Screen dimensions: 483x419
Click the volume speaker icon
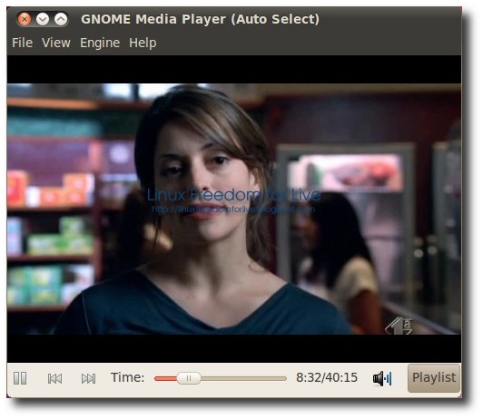tap(382, 378)
